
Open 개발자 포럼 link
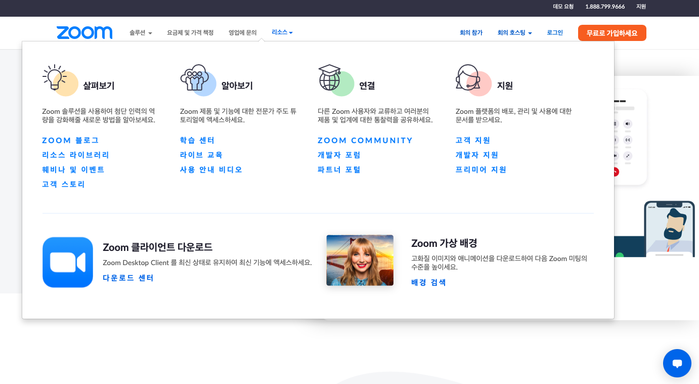tap(339, 155)
